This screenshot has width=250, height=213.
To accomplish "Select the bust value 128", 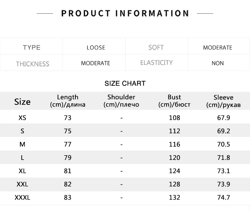I will coord(174,184).
